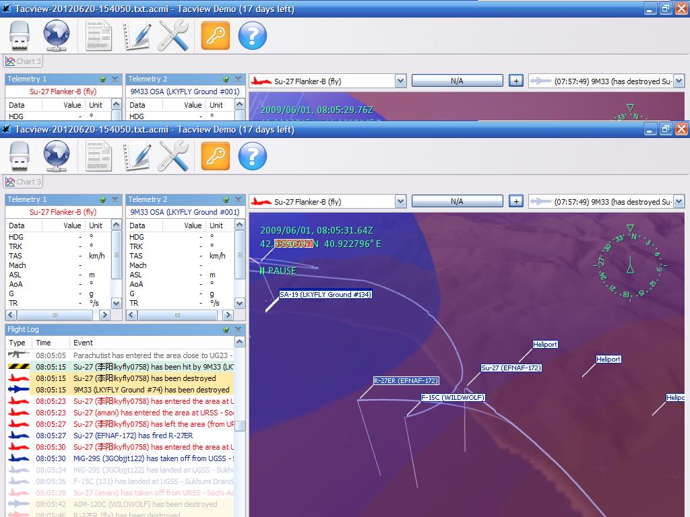Screen dimensions: 690x517
Task: Close the Flight Log panel
Action: click(x=238, y=329)
